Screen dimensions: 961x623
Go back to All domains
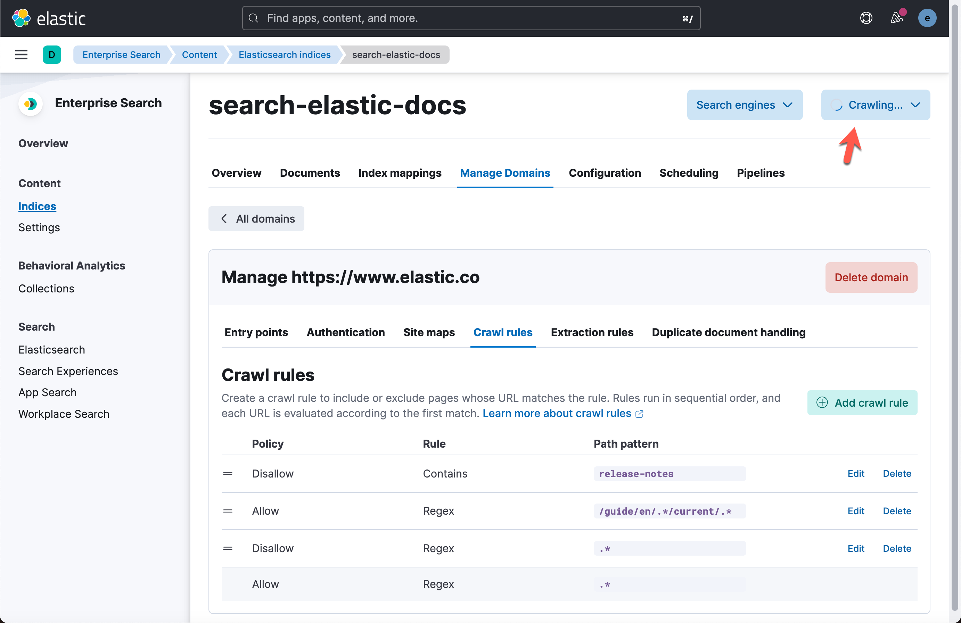(256, 219)
